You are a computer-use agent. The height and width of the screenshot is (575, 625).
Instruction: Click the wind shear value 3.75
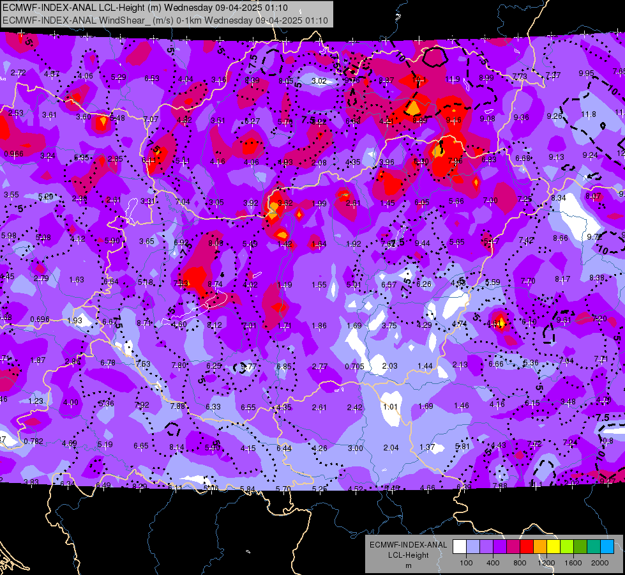pyautogui.click(x=389, y=326)
